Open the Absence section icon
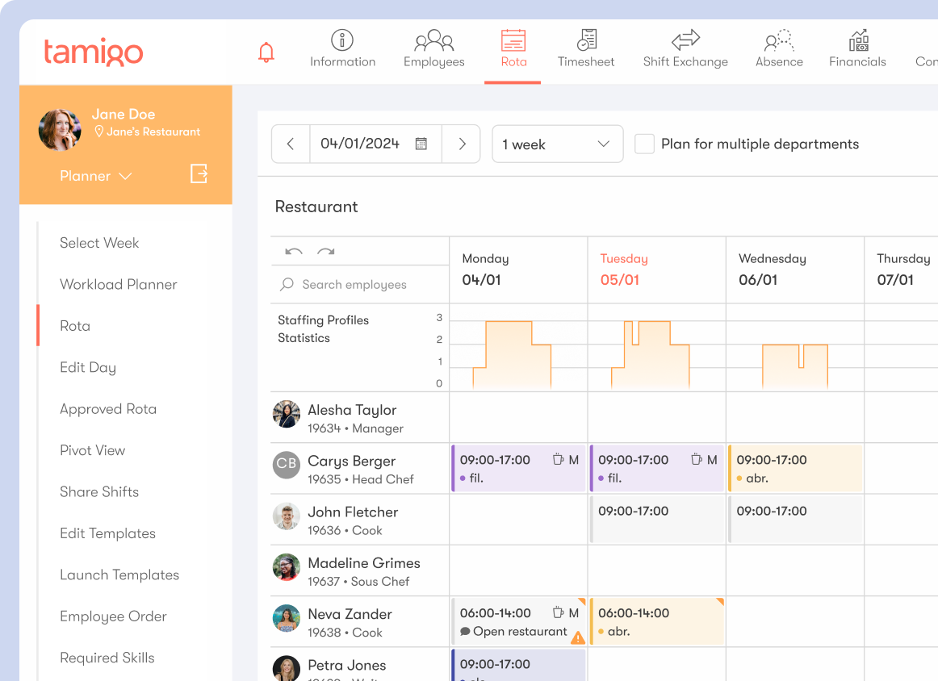This screenshot has height=681, width=938. click(778, 40)
